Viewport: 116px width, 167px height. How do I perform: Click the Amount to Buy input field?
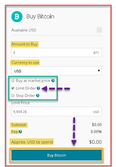[56, 52]
